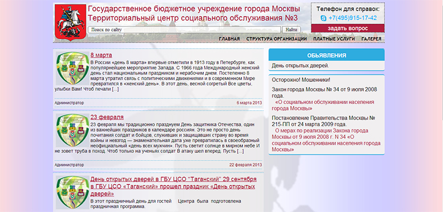Open the 8 марта article title link

(x=101, y=55)
